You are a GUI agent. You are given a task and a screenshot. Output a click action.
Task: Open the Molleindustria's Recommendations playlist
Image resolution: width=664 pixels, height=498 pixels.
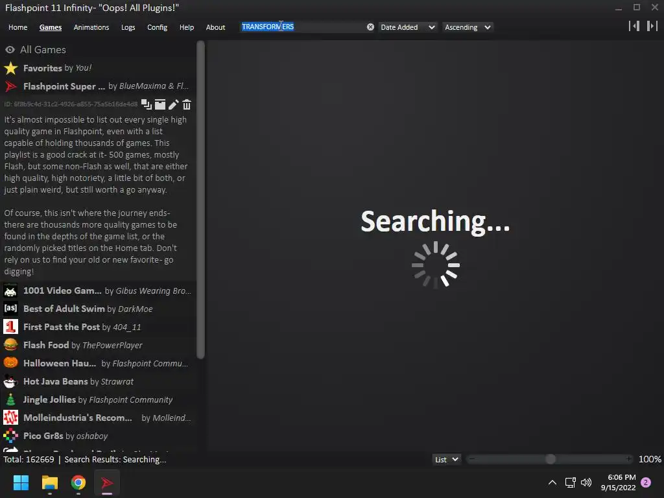click(x=99, y=418)
